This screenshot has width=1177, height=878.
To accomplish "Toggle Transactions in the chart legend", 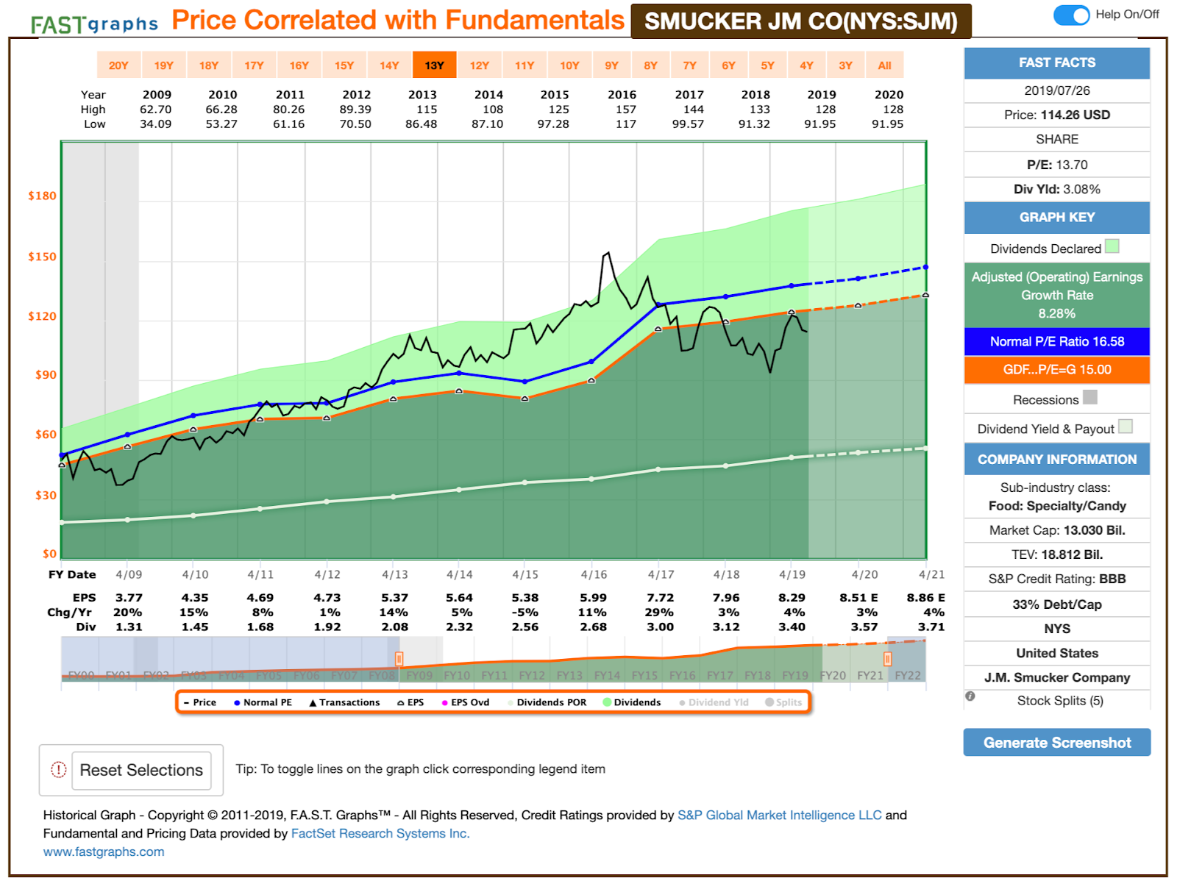I will (x=344, y=702).
